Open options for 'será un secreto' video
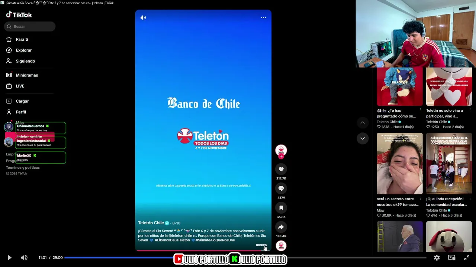 [x=421, y=199]
